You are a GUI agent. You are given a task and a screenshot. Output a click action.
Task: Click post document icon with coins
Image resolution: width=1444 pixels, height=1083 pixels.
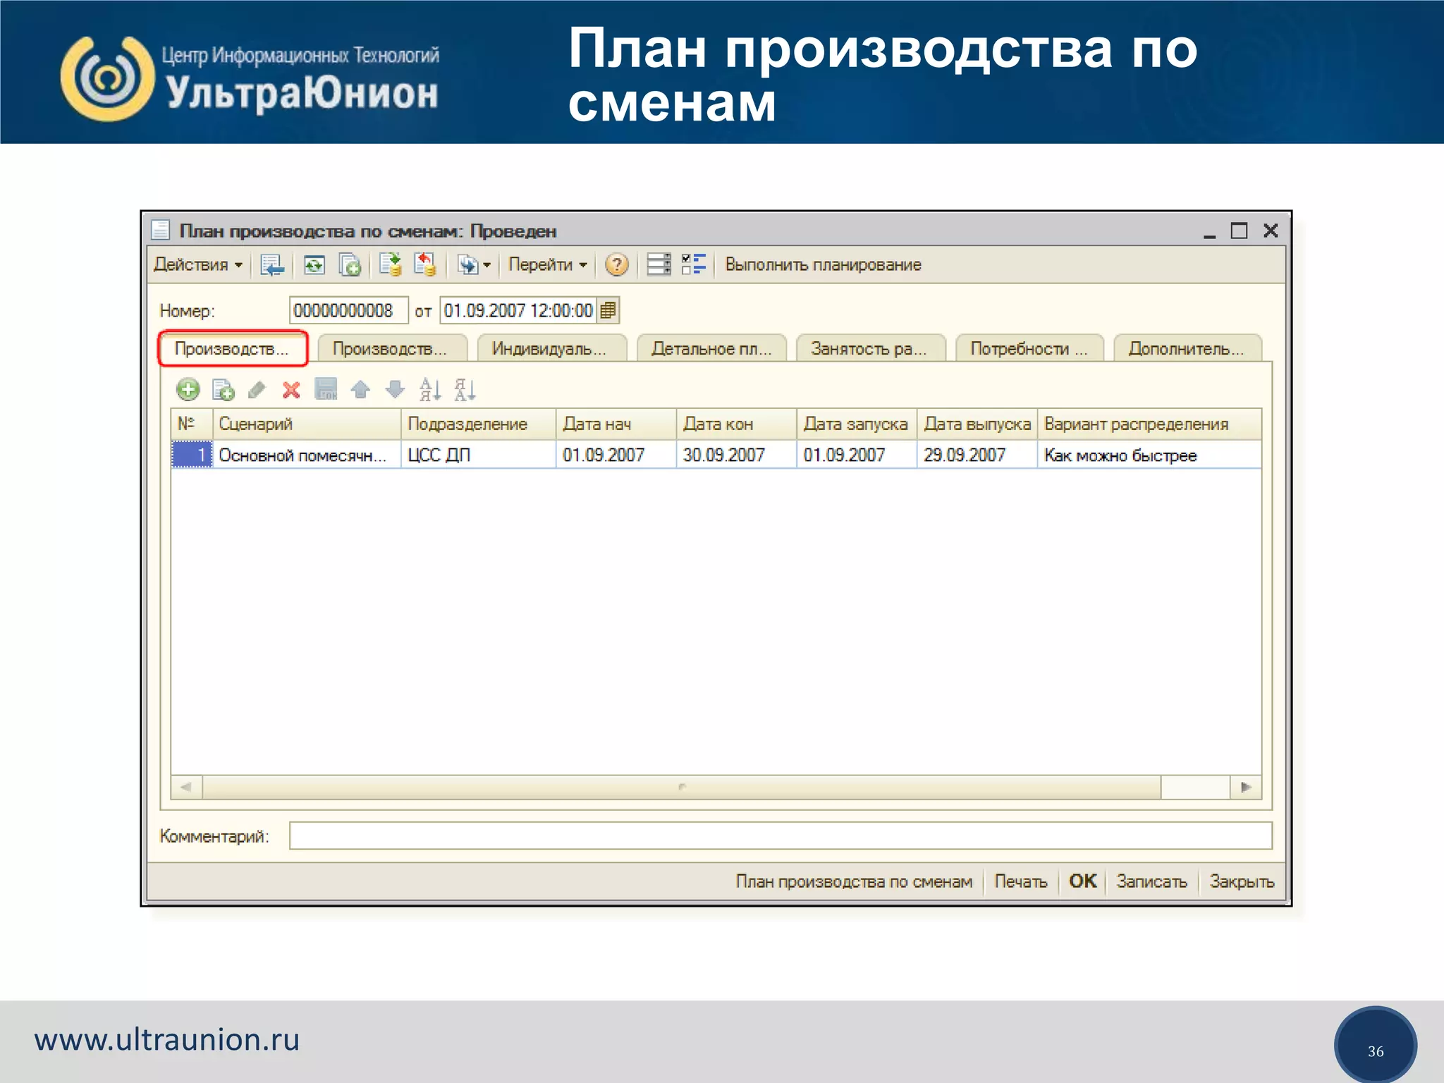pos(390,265)
